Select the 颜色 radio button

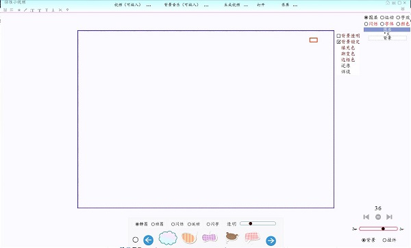click(398, 24)
